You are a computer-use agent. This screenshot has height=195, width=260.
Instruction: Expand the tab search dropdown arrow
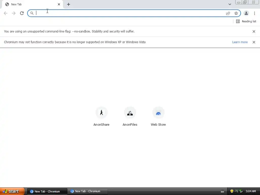(230, 4)
